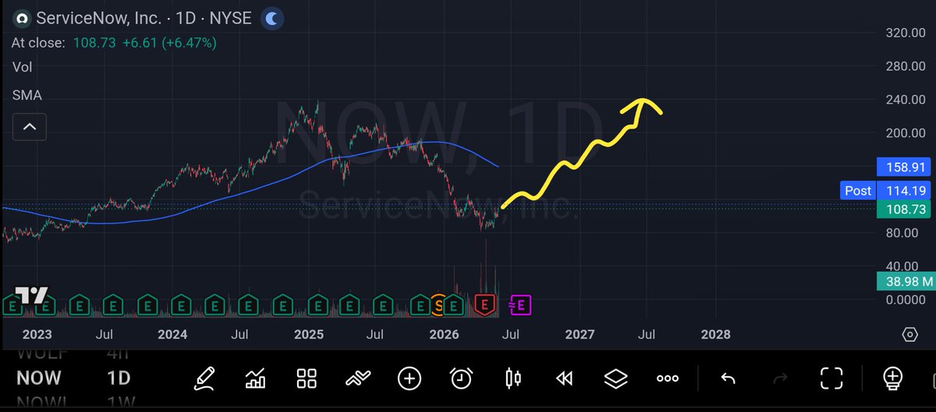Tap the 240.00 price axis label
The width and height of the screenshot is (936, 412).
[905, 100]
